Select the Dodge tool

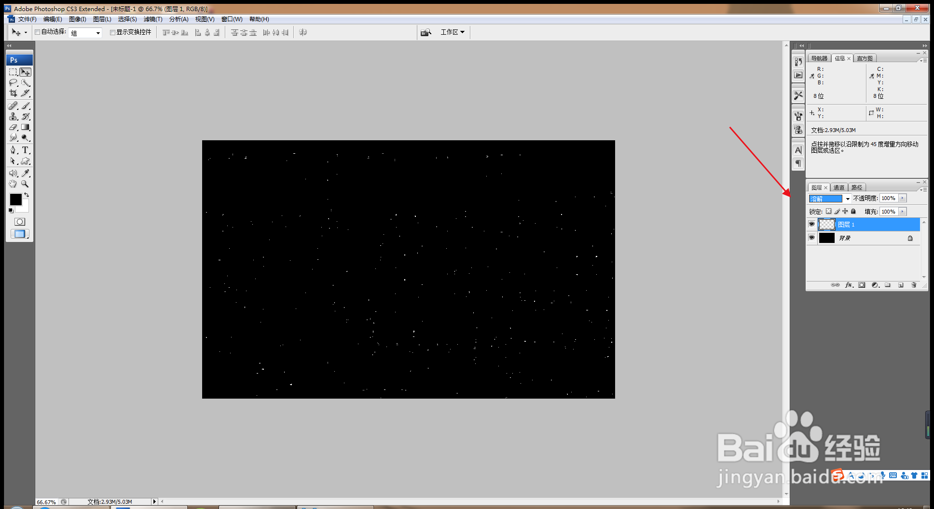pyautogui.click(x=26, y=138)
